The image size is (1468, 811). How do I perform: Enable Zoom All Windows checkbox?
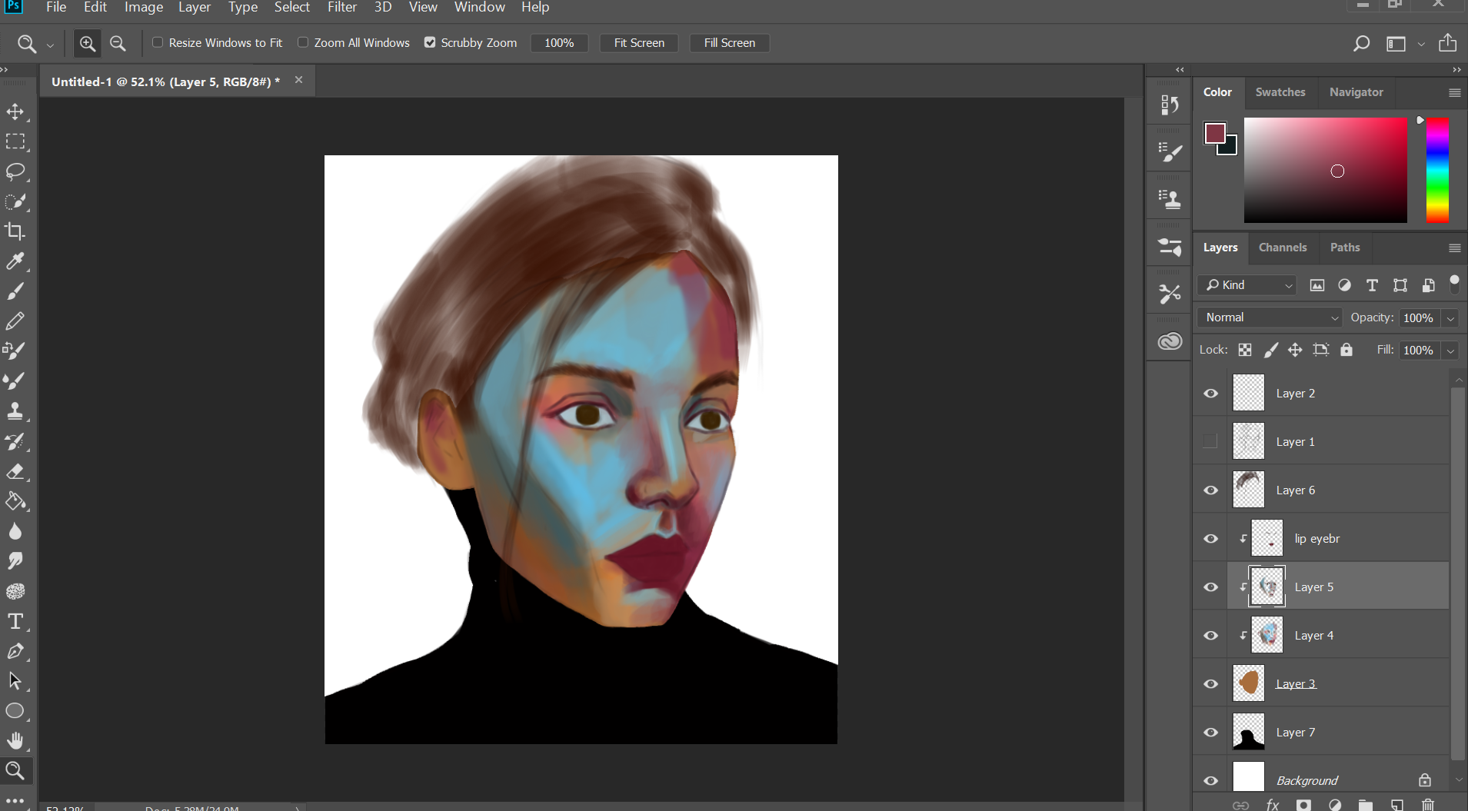click(303, 42)
